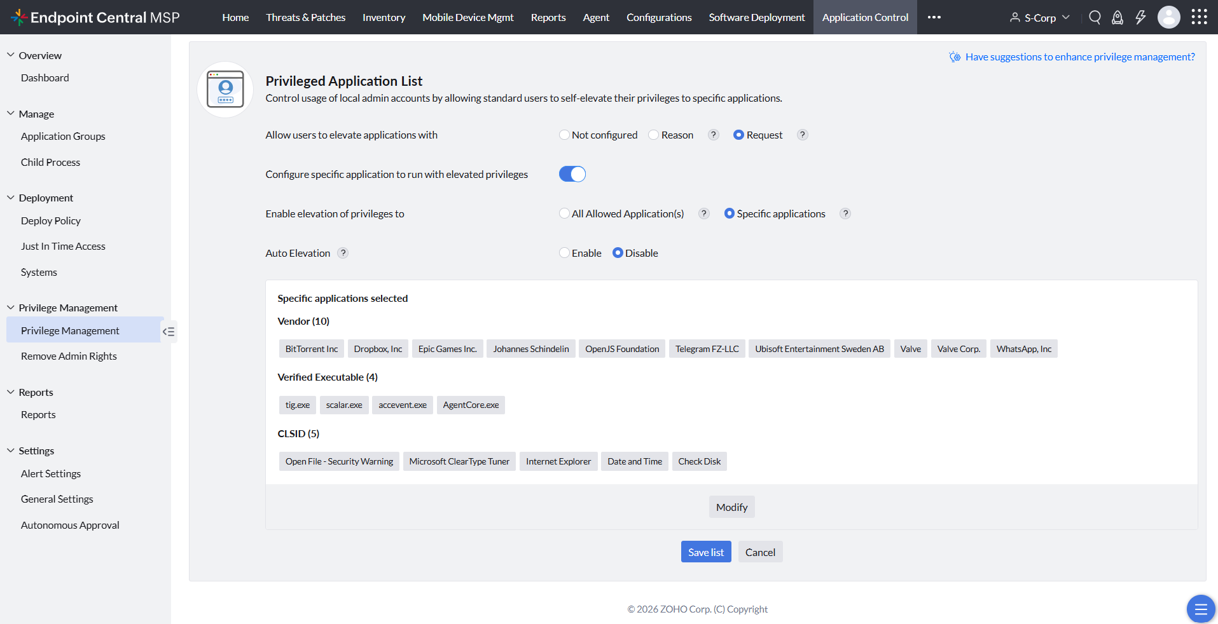Switch to the Inventory tab
Viewport: 1218px width, 624px height.
(x=384, y=17)
